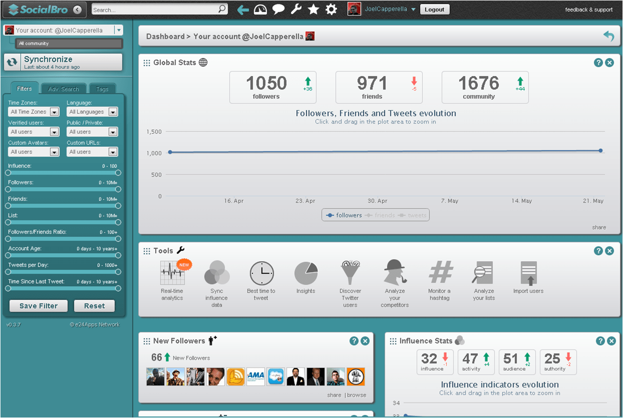
Task: Switch to the Tags tab
Action: (102, 89)
